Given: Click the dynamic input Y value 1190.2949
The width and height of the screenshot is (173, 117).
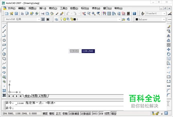Looking at the screenshot, I should point(88,51).
